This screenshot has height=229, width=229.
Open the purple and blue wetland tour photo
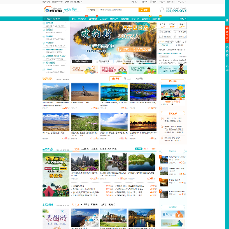pyautogui.click(x=143, y=92)
